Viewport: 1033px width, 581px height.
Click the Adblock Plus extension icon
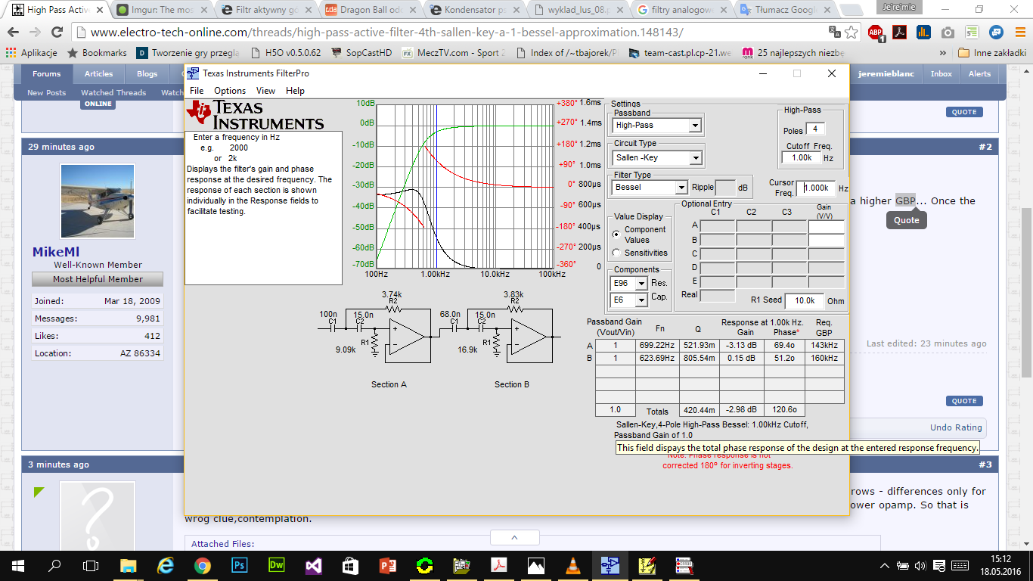tap(876, 33)
